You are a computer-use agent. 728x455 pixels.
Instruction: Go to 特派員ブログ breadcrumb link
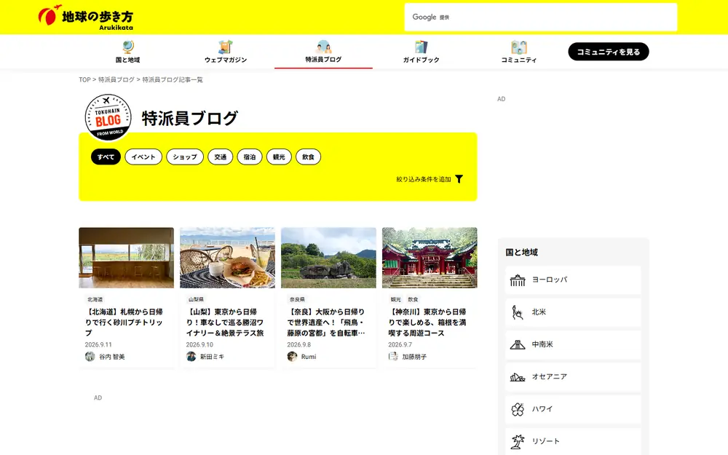coord(116,80)
